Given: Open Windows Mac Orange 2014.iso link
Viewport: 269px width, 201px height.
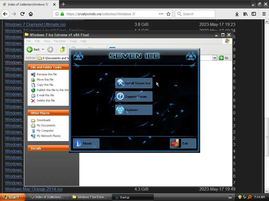Looking at the screenshot, I should [x=34, y=189].
